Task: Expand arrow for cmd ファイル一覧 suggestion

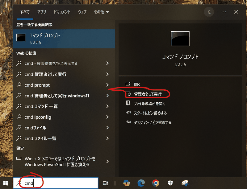Action: click(107, 138)
